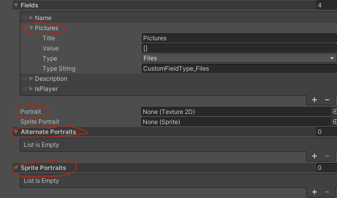Remove the selected entry from Fields list
Screen dimensions: 337x198
click(327, 100)
